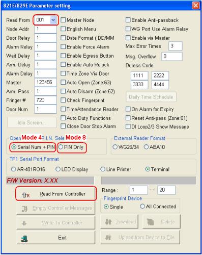Tick Close Door Stop Alarm

click(63, 126)
